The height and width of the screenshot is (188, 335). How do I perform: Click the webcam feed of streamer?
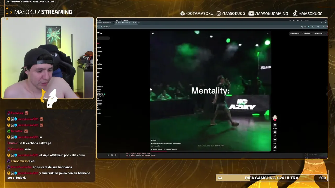(x=47, y=58)
